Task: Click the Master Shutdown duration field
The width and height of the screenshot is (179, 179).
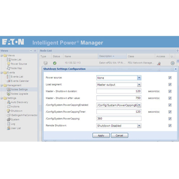Action: coord(119,91)
